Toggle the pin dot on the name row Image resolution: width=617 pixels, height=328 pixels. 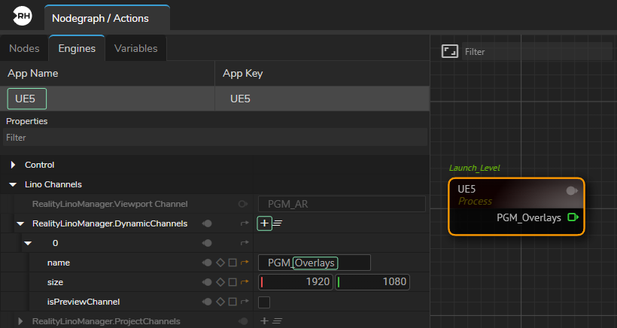[206, 263]
